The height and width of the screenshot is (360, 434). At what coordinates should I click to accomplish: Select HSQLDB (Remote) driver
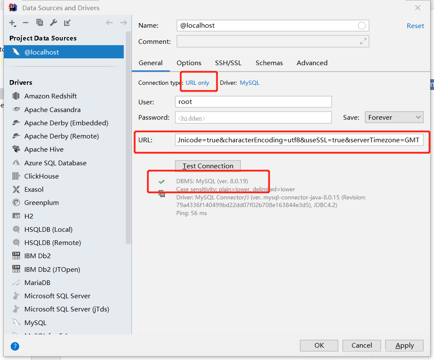(x=52, y=243)
